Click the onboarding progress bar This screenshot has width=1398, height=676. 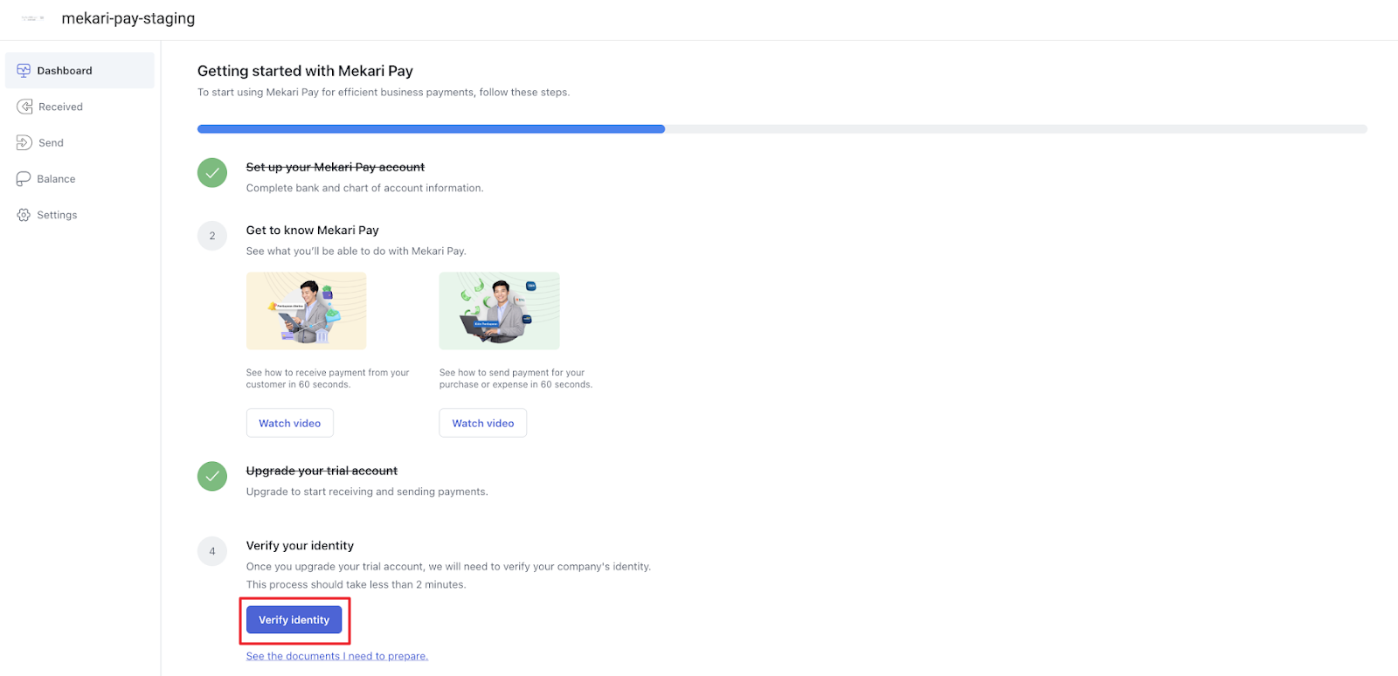pyautogui.click(x=782, y=129)
